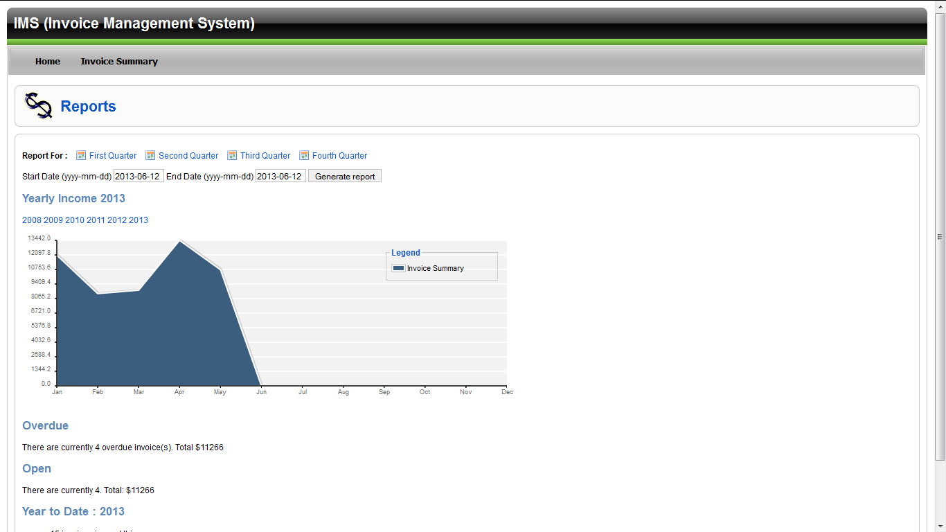Click the scrollbar up arrow
Screen dimensions: 946x532
coord(940,6)
